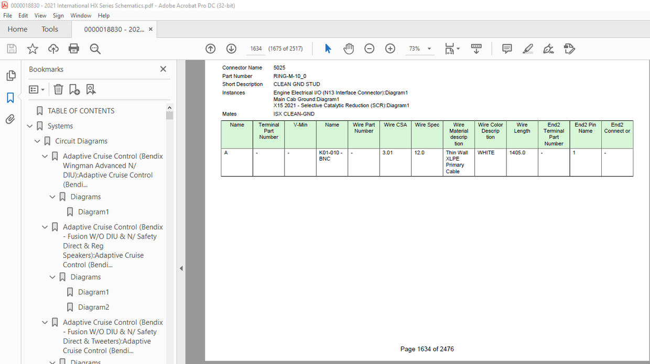Go to next page arrow

(x=231, y=49)
